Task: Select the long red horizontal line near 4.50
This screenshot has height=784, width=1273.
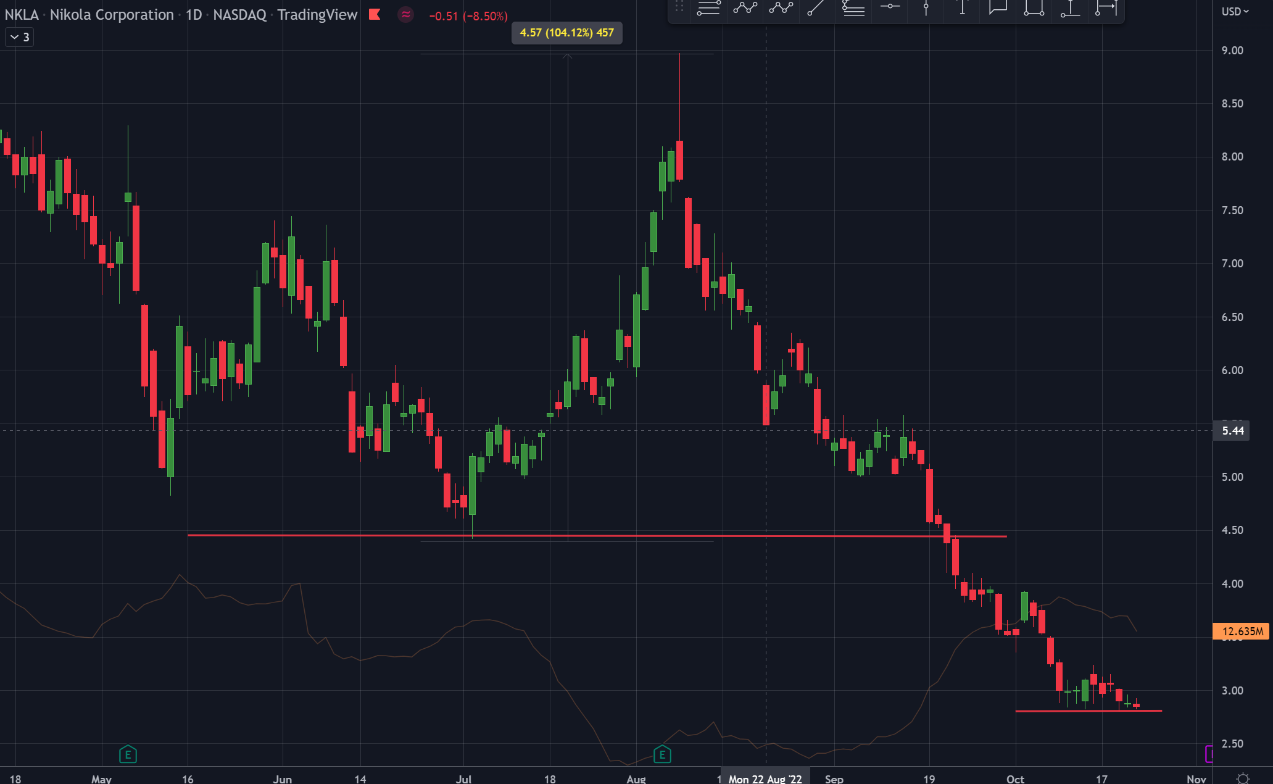Action: pyautogui.click(x=597, y=535)
